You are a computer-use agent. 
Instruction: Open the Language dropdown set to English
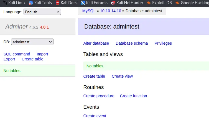42,12
